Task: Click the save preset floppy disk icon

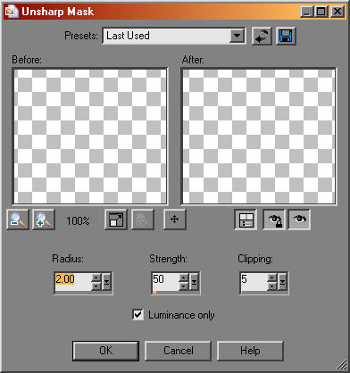Action: click(286, 37)
